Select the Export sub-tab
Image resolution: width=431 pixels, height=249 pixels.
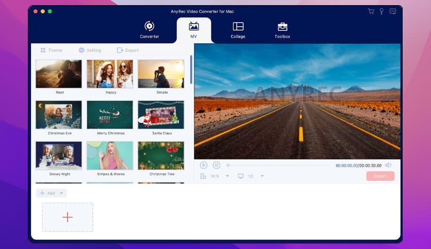click(128, 50)
